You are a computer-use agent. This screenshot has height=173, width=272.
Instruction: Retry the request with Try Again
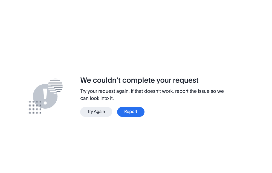96,112
